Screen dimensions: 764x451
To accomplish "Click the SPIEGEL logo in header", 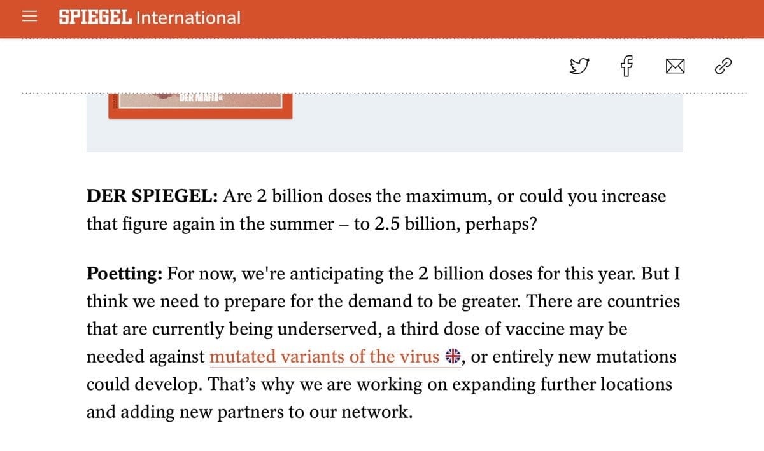I will (x=95, y=17).
